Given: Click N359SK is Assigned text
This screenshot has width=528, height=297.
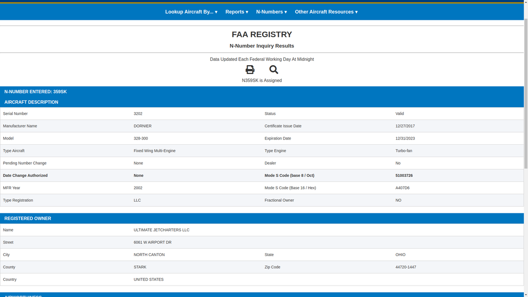Looking at the screenshot, I should [x=262, y=81].
